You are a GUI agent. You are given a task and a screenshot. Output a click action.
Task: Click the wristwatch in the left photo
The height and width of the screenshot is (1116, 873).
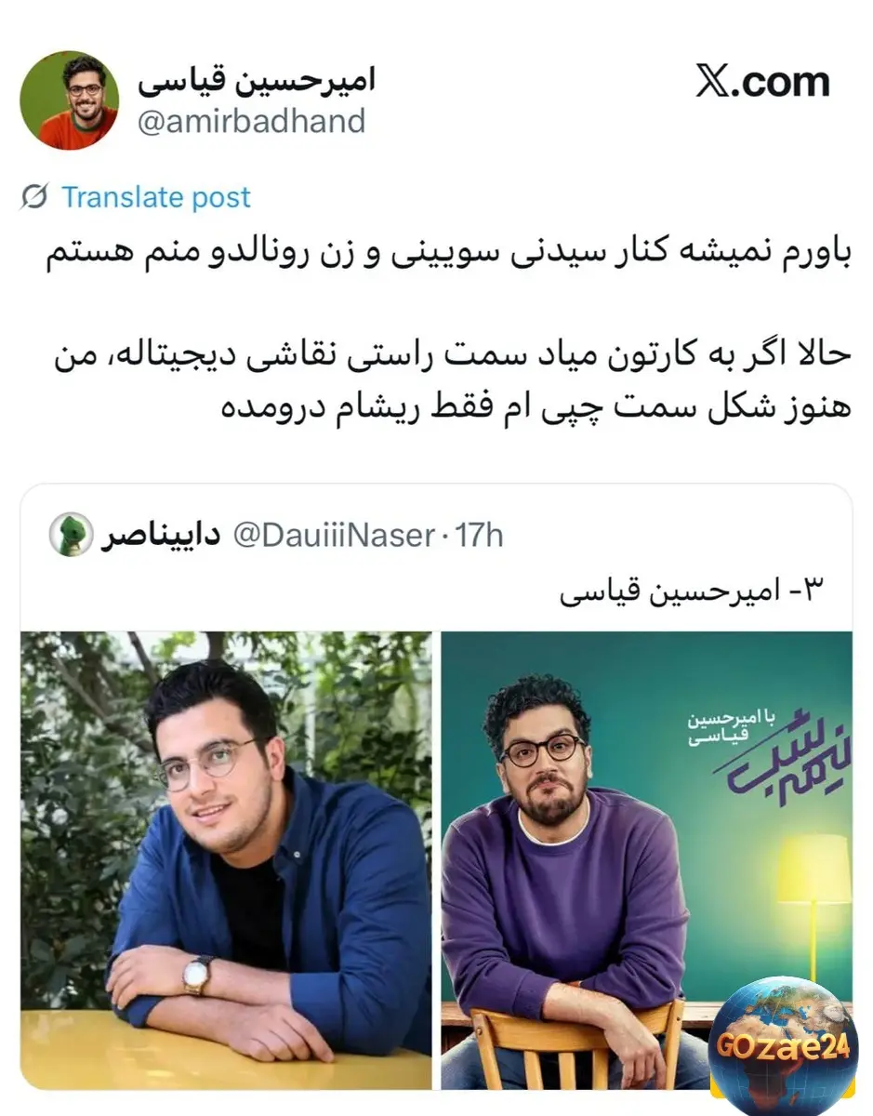pyautogui.click(x=197, y=976)
